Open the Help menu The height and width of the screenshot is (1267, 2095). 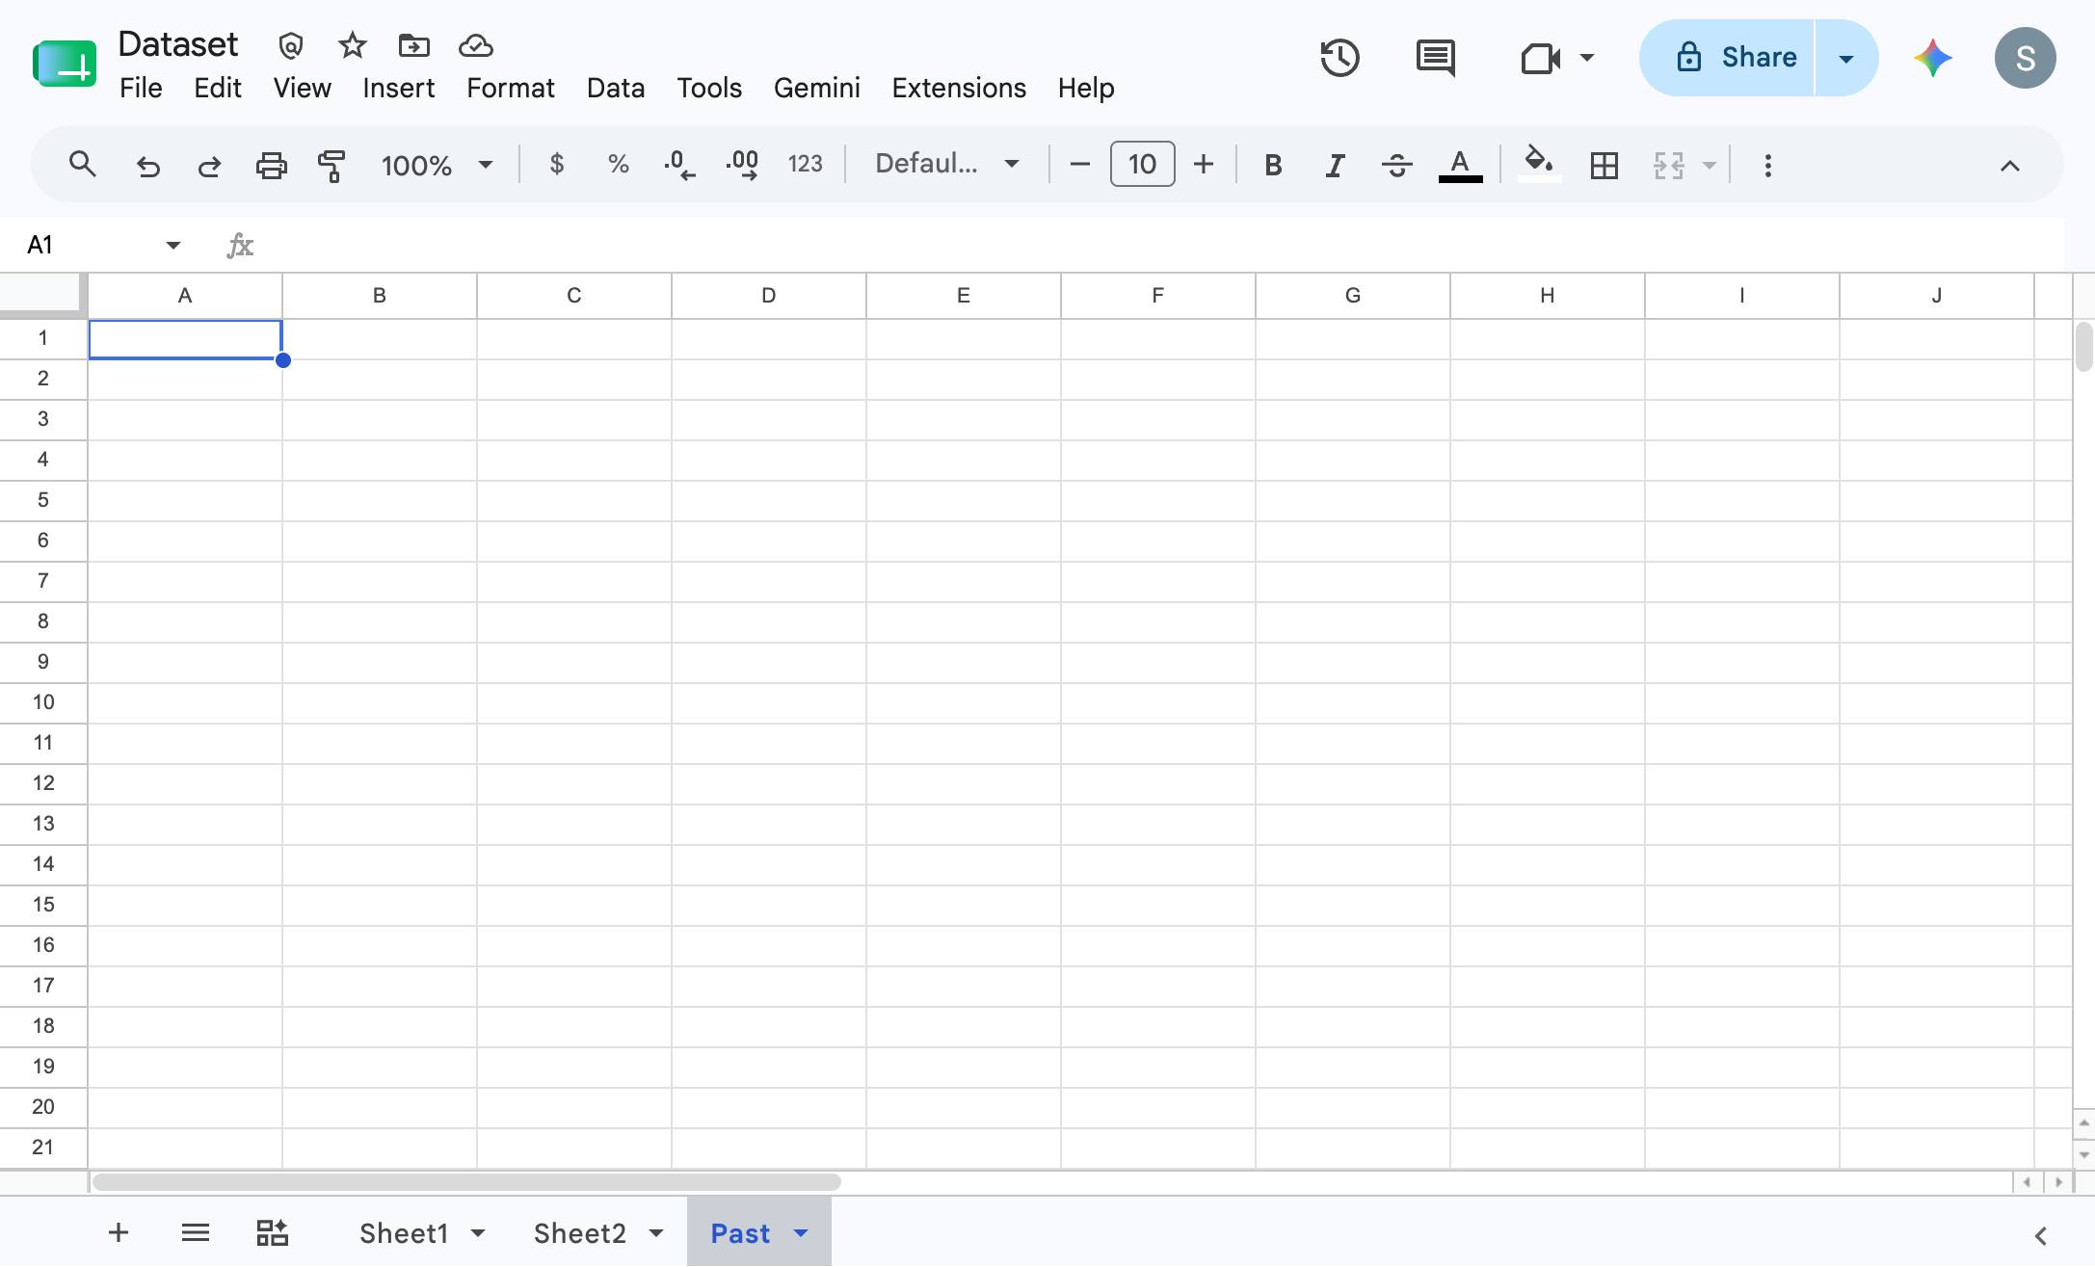tap(1085, 88)
